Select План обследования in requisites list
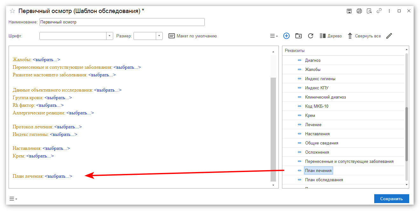420x211 pixels. point(324,180)
